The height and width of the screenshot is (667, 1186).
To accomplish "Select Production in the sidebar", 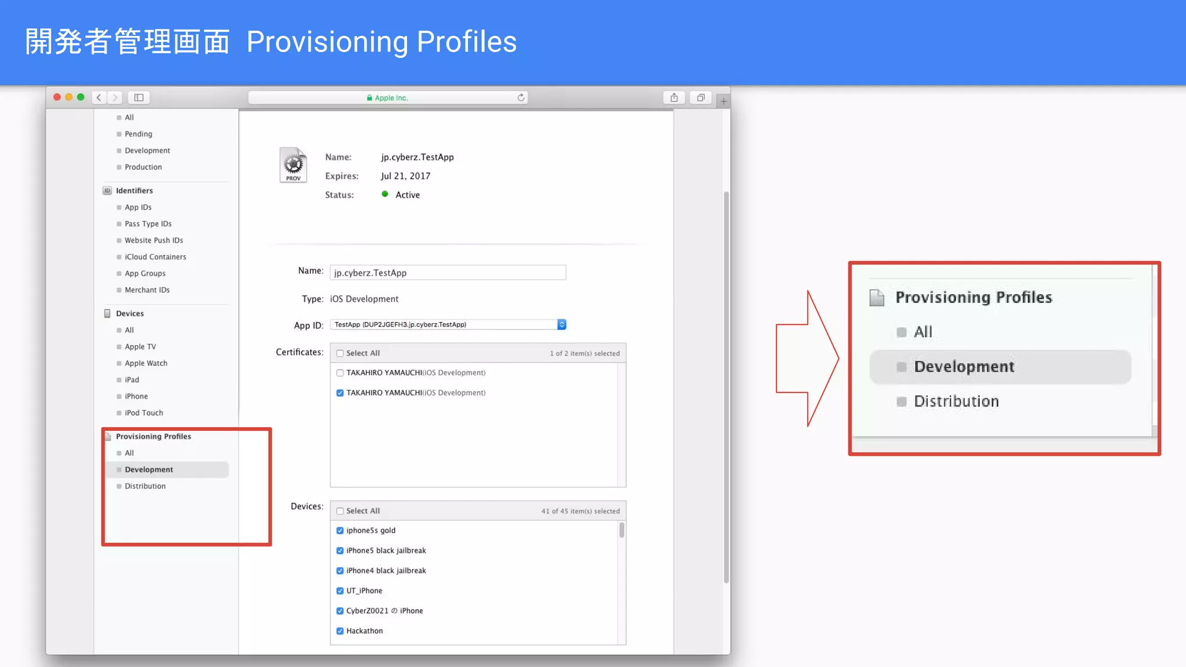I will point(143,167).
